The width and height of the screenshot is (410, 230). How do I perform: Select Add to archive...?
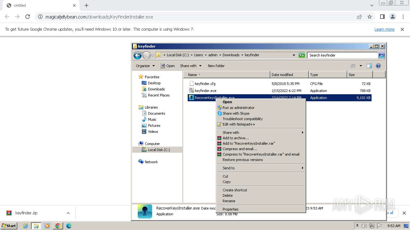tap(261, 138)
